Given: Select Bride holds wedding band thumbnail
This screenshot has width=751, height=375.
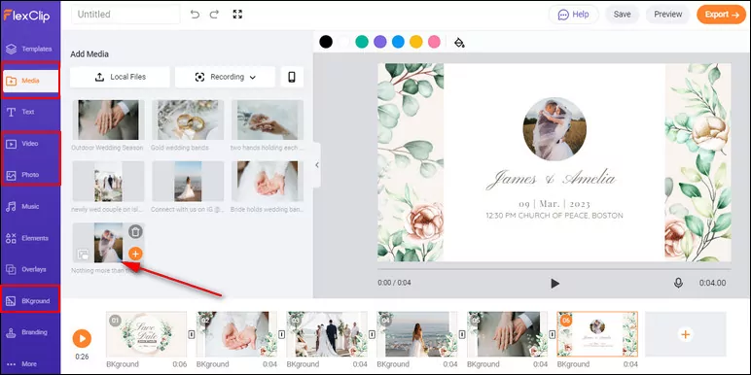Looking at the screenshot, I should pyautogui.click(x=268, y=182).
